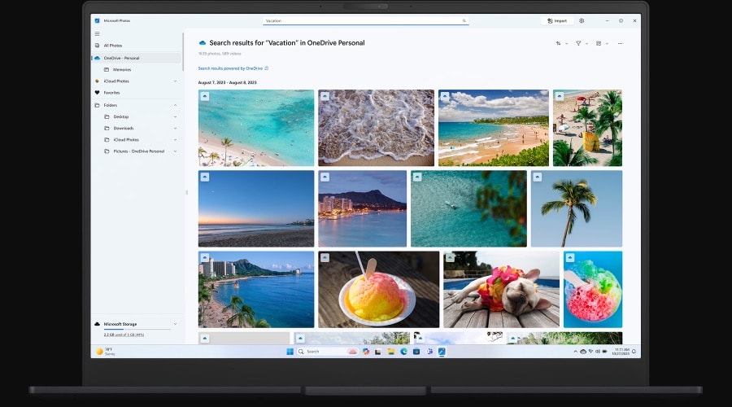
Task: Click the Import button
Action: click(558, 20)
